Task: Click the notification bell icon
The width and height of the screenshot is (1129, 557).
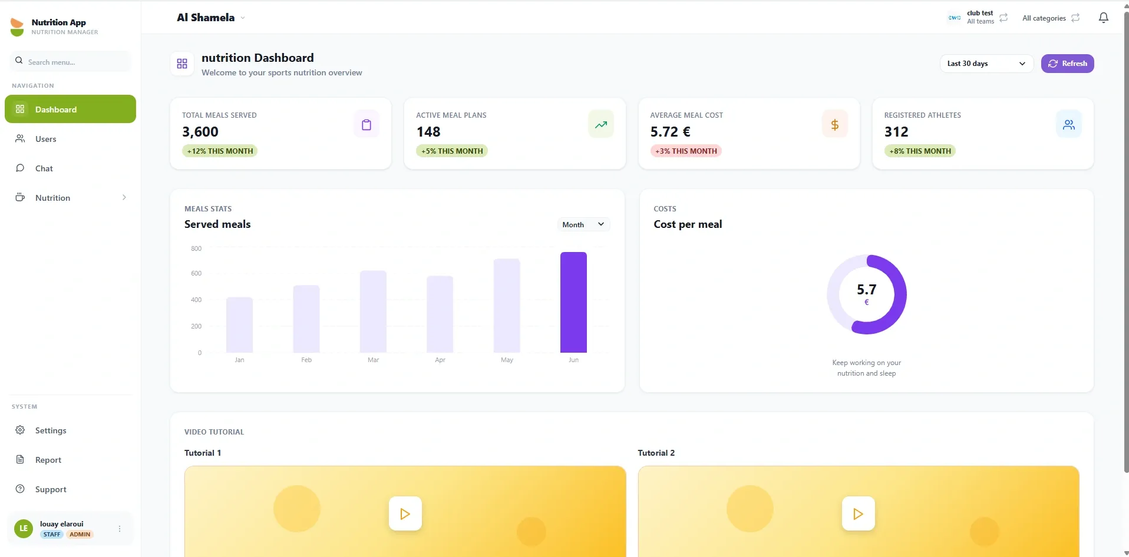Action: click(1103, 18)
